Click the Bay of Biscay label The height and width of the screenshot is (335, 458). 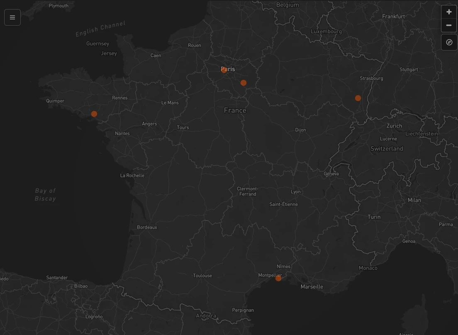(x=45, y=194)
